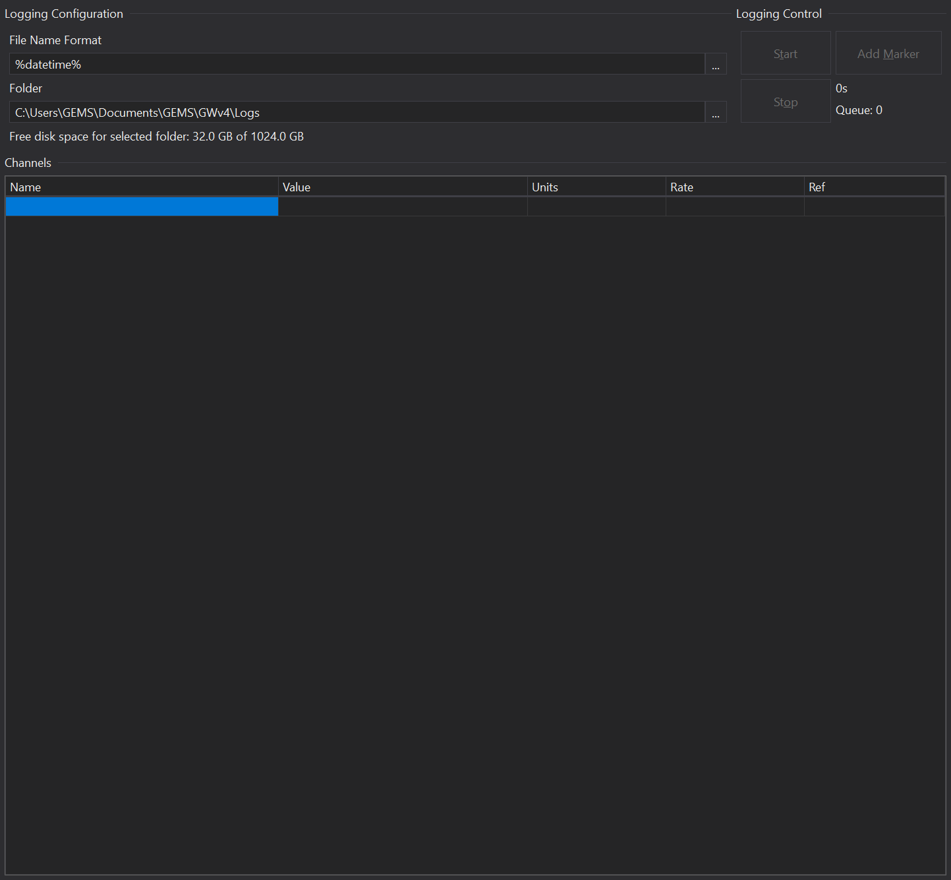Viewport: 951px width, 880px height.
Task: Open the File Name Format ellipsis button
Action: (716, 64)
